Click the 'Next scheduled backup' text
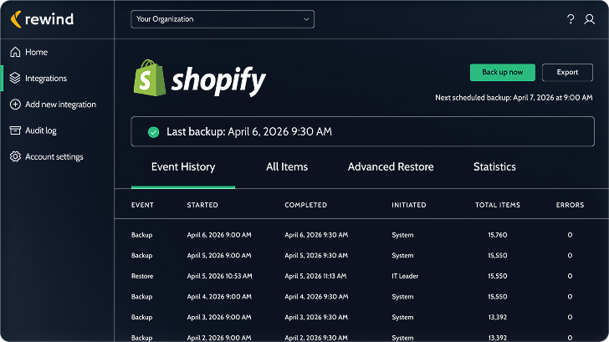 (x=514, y=98)
